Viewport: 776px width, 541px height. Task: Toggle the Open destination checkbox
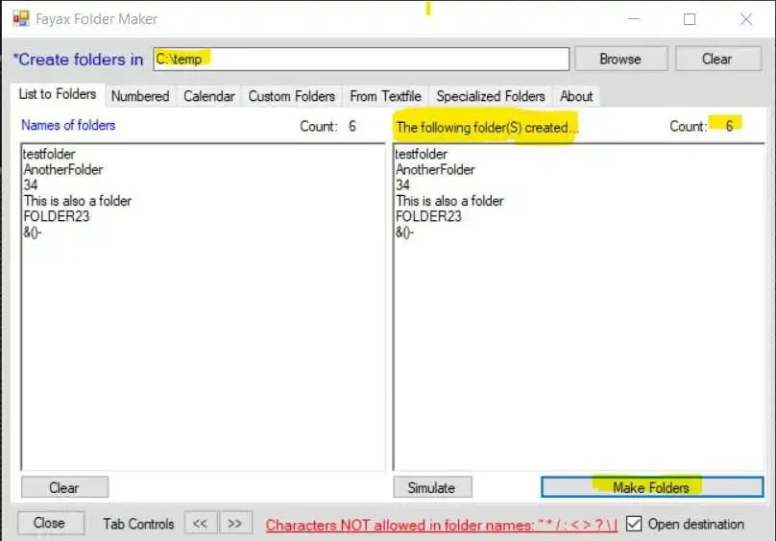coord(634,524)
